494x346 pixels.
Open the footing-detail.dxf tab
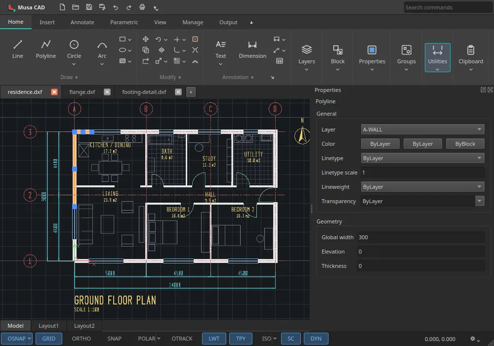click(x=144, y=92)
